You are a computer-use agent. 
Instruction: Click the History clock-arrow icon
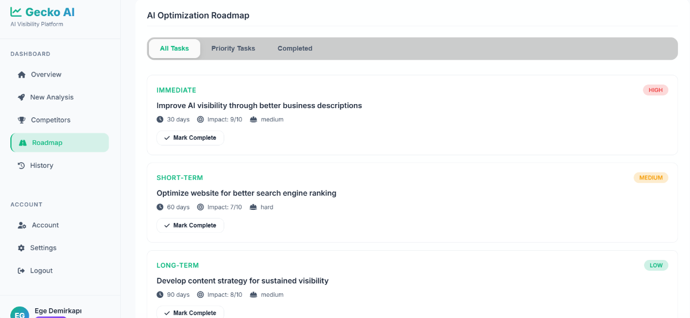[21, 166]
